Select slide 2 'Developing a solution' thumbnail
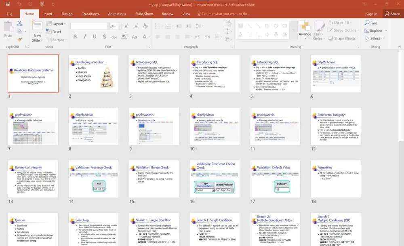 click(x=94, y=74)
